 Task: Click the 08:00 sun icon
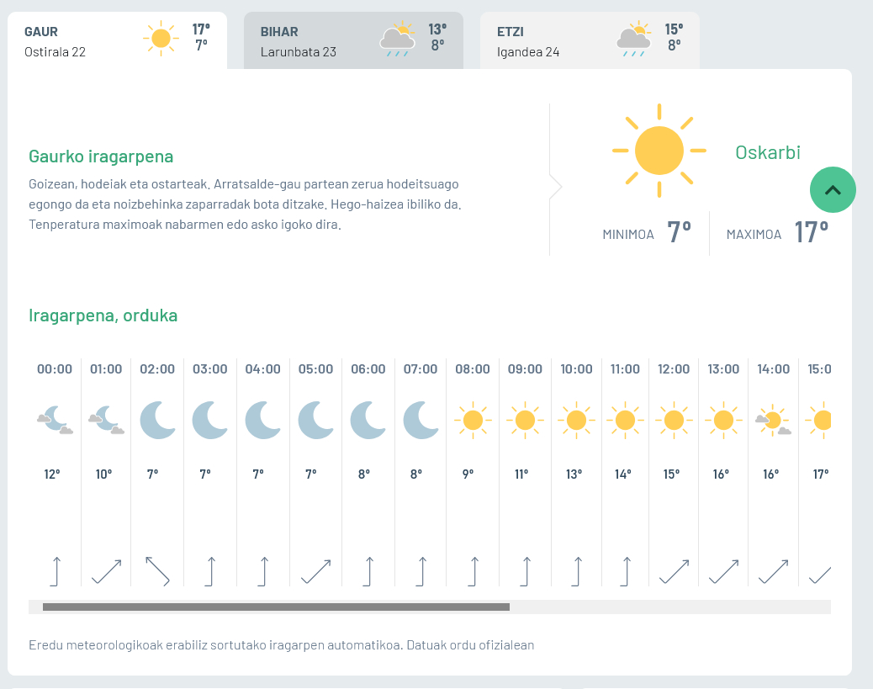coord(472,419)
